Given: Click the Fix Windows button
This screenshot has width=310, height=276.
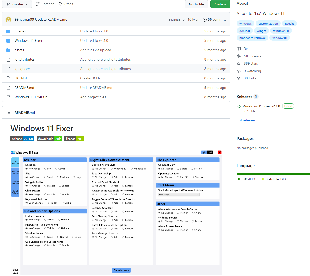Looking at the screenshot, I should (121, 270).
